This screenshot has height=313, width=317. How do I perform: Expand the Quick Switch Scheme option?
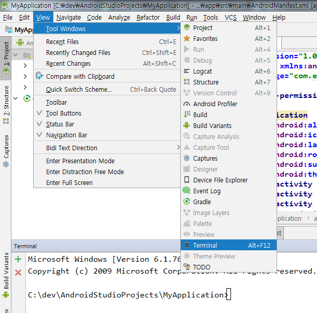(79, 90)
